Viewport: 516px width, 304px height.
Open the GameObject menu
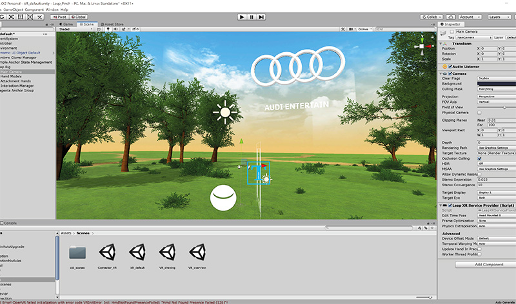click(13, 10)
